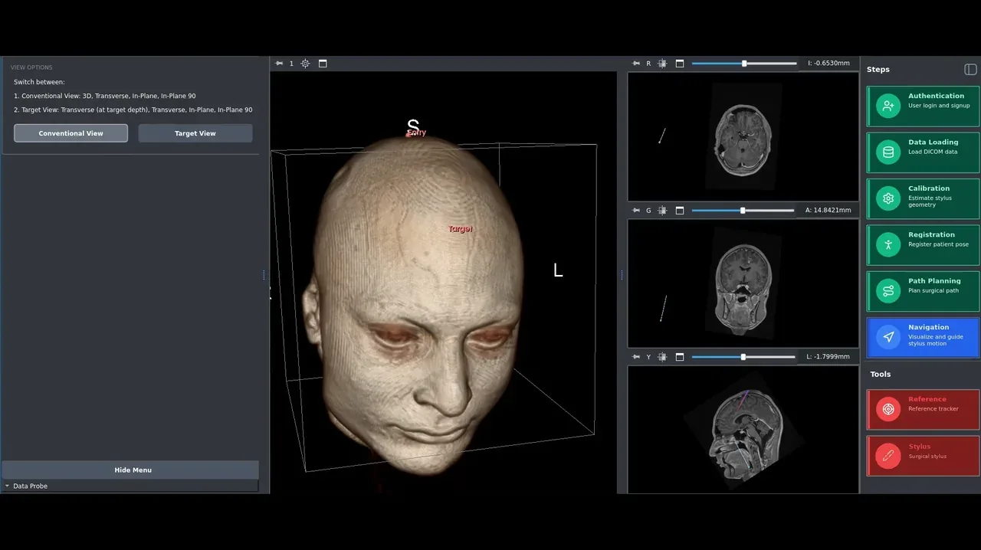
Task: Toggle the Steps sidebar panel icon
Action: coord(970,70)
